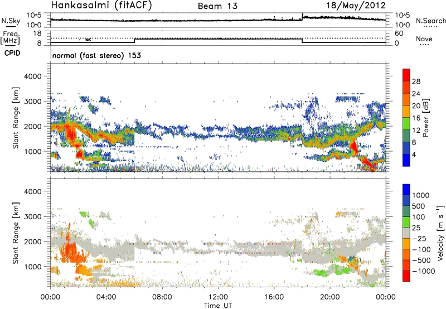Click red top segment of Power colorbar

(x=406, y=75)
